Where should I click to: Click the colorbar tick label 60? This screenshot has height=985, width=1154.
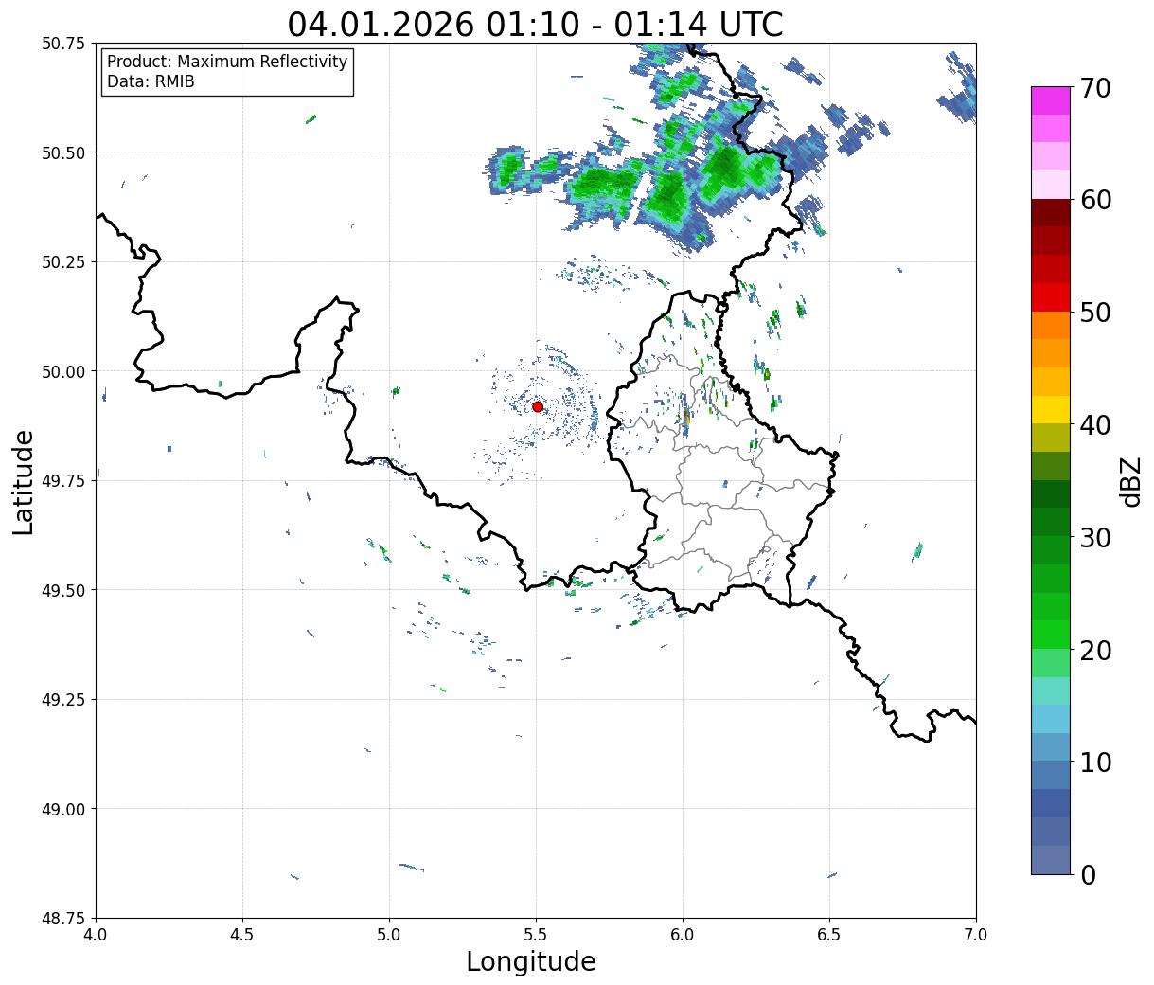click(1095, 200)
